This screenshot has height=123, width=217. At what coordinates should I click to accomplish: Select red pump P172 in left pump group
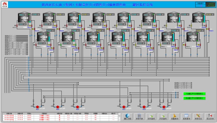[58, 107]
